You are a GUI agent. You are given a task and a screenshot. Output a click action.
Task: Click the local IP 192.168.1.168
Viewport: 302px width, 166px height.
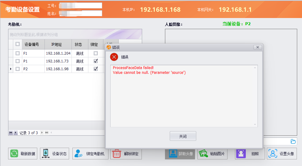click(160, 10)
